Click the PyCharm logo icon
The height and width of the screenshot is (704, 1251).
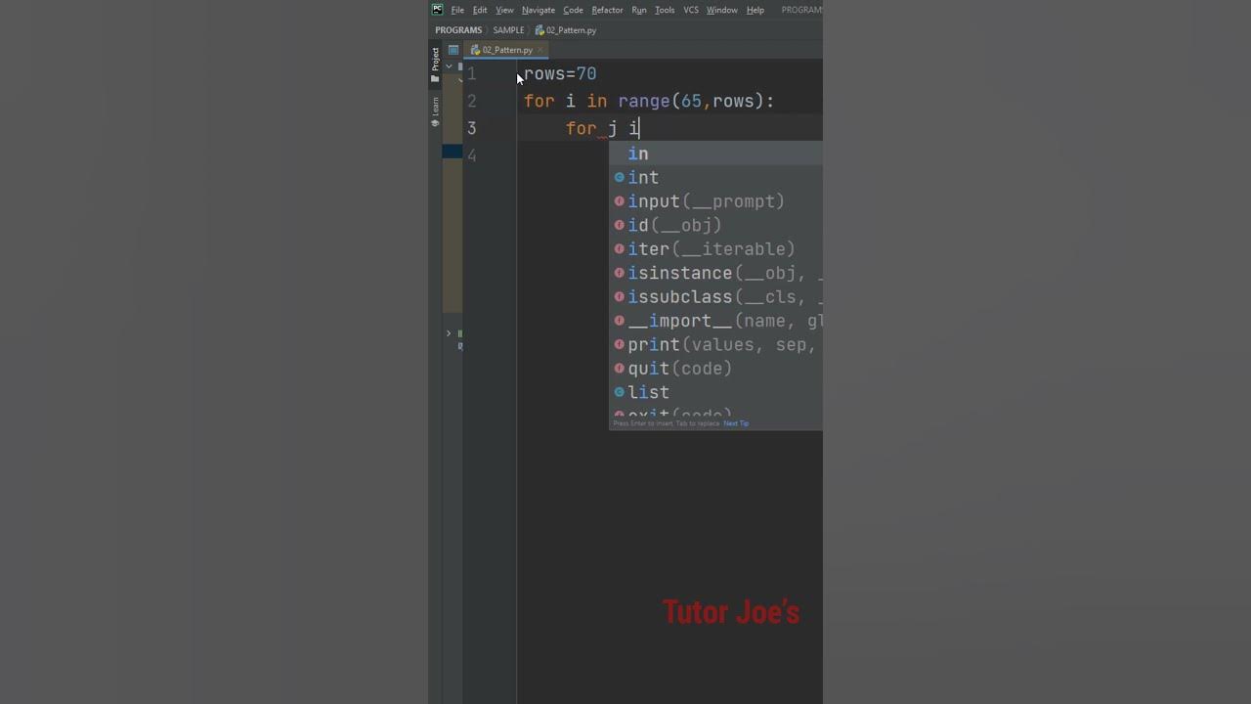[437, 10]
